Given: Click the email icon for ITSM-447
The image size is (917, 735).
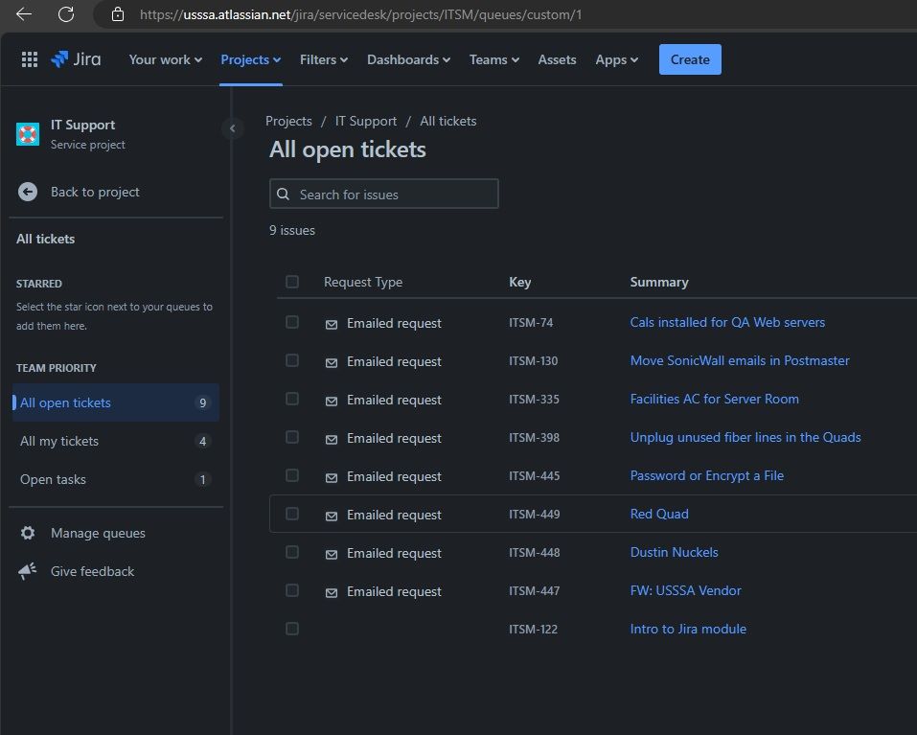Looking at the screenshot, I should 331,592.
